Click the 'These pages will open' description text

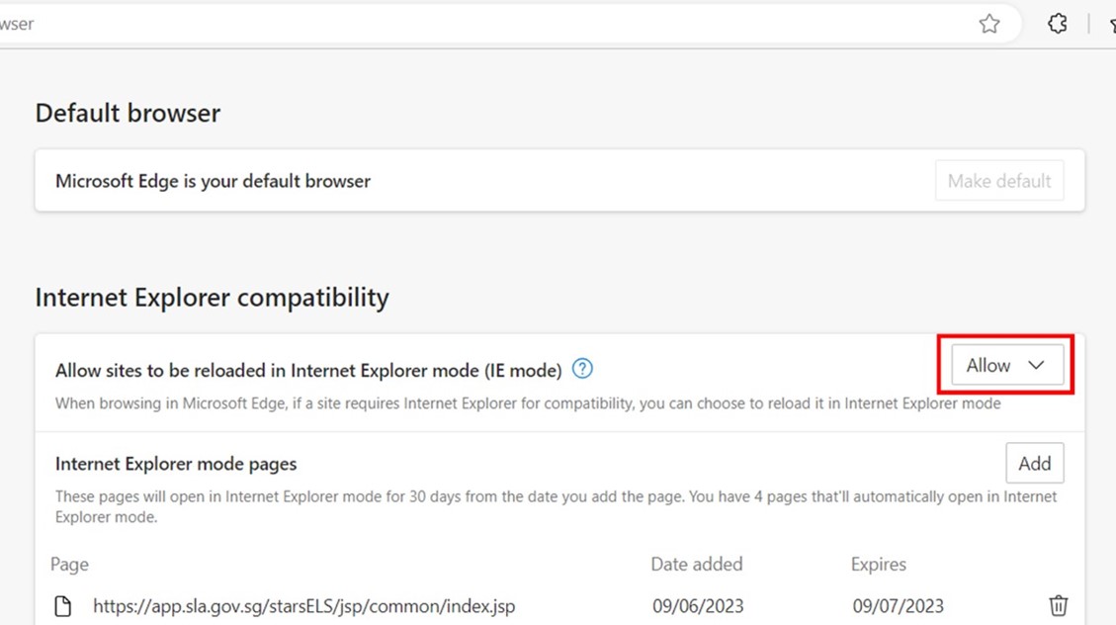point(556,507)
